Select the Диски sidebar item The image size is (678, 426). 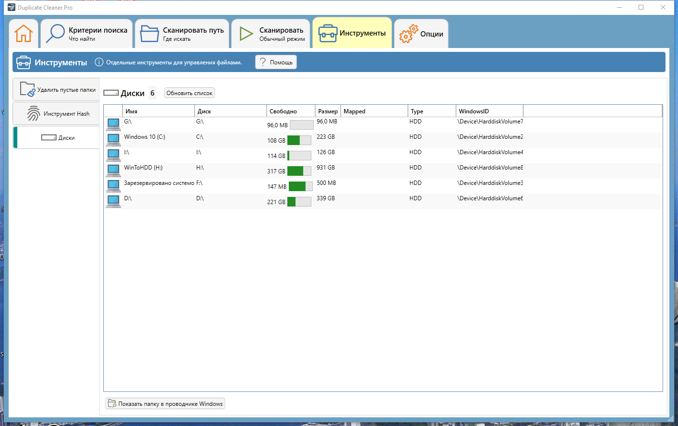click(56, 138)
